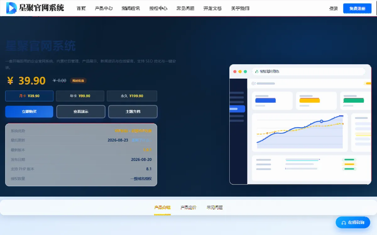Image resolution: width=377 pixels, height=235 pixels.
Task: Click the ¥ 39.90 large price
Action: coord(26,81)
